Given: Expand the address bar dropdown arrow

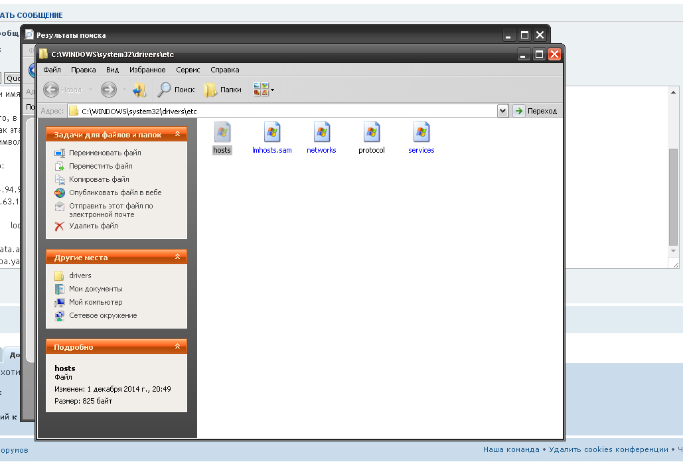Looking at the screenshot, I should 502,111.
